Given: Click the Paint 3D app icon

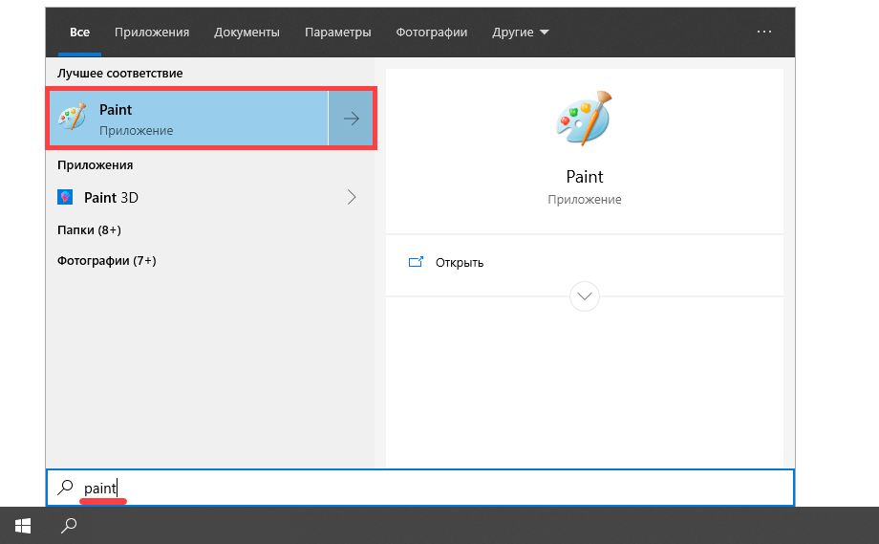Looking at the screenshot, I should point(65,198).
